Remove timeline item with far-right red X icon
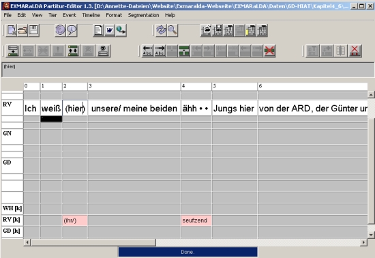The width and height of the screenshot is (375, 258). pyautogui.click(x=355, y=51)
